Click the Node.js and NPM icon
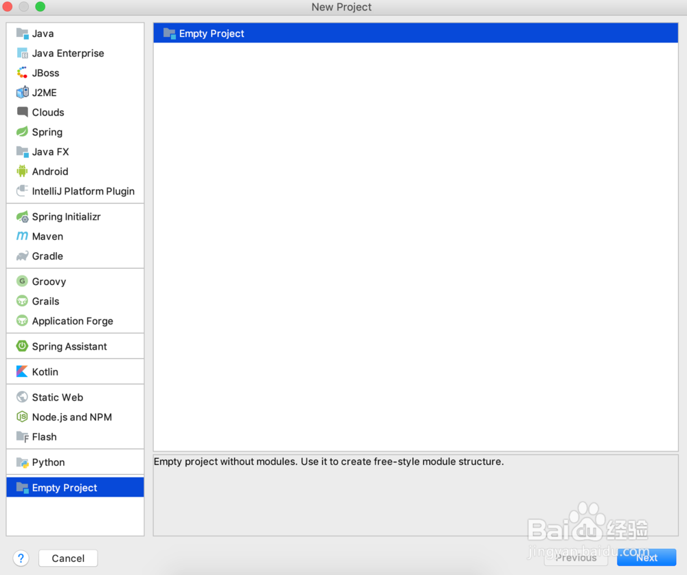Screen dimensions: 687x575 (23, 417)
